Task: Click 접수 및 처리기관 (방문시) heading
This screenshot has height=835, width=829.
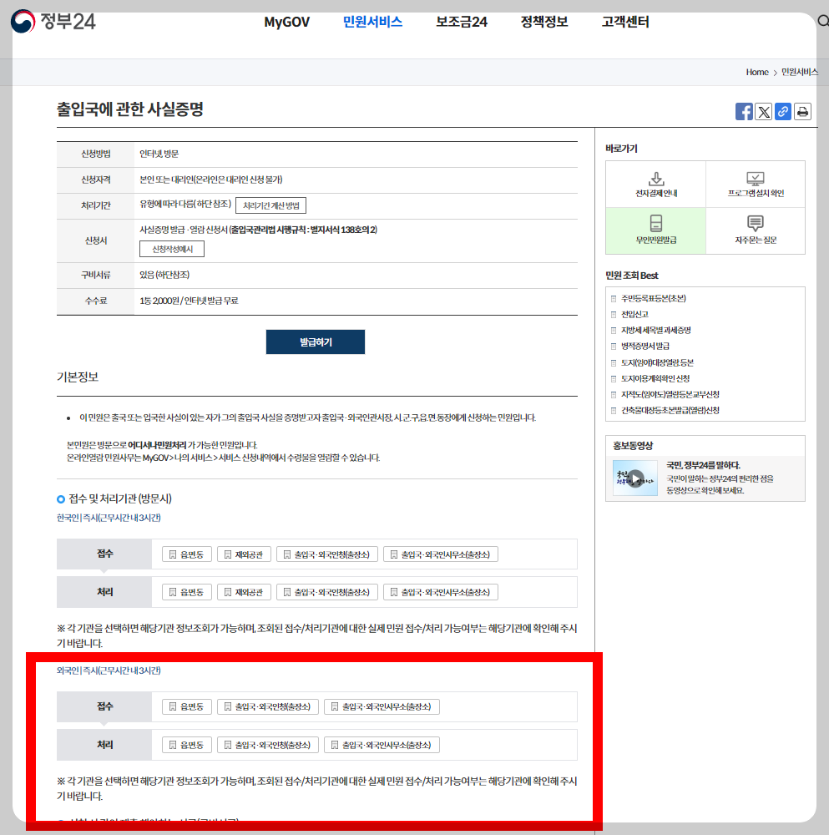Action: click(120, 499)
